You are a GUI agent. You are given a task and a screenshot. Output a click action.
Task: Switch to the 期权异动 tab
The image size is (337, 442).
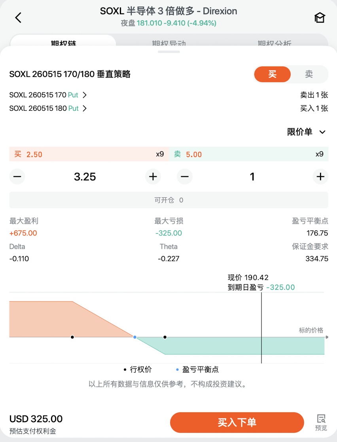click(169, 42)
